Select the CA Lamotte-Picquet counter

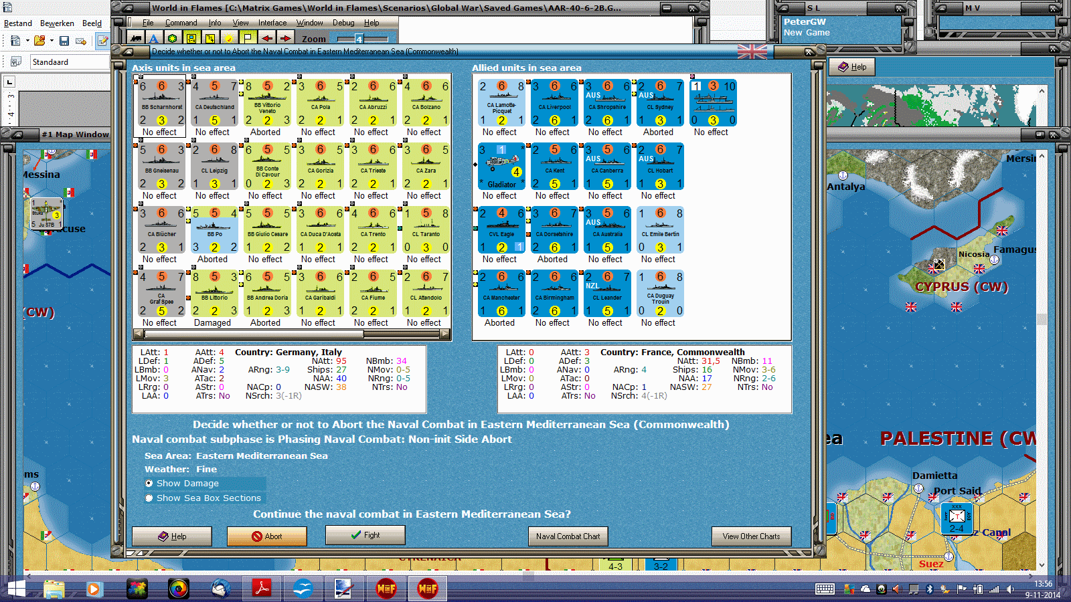501,103
